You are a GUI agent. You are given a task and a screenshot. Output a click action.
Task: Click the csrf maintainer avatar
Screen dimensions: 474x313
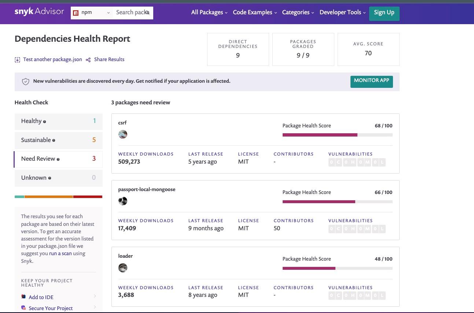click(123, 134)
